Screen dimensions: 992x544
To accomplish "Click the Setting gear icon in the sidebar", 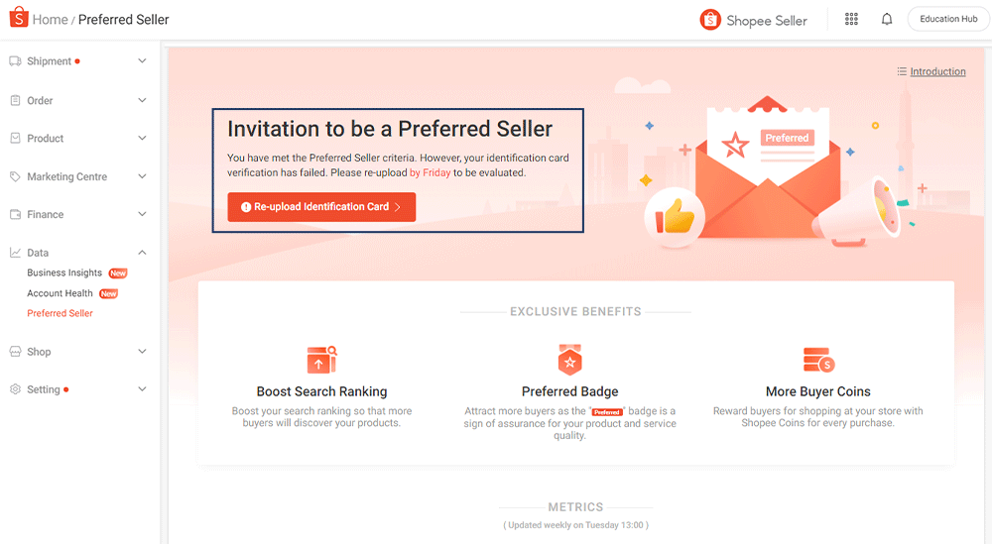I will tap(15, 389).
